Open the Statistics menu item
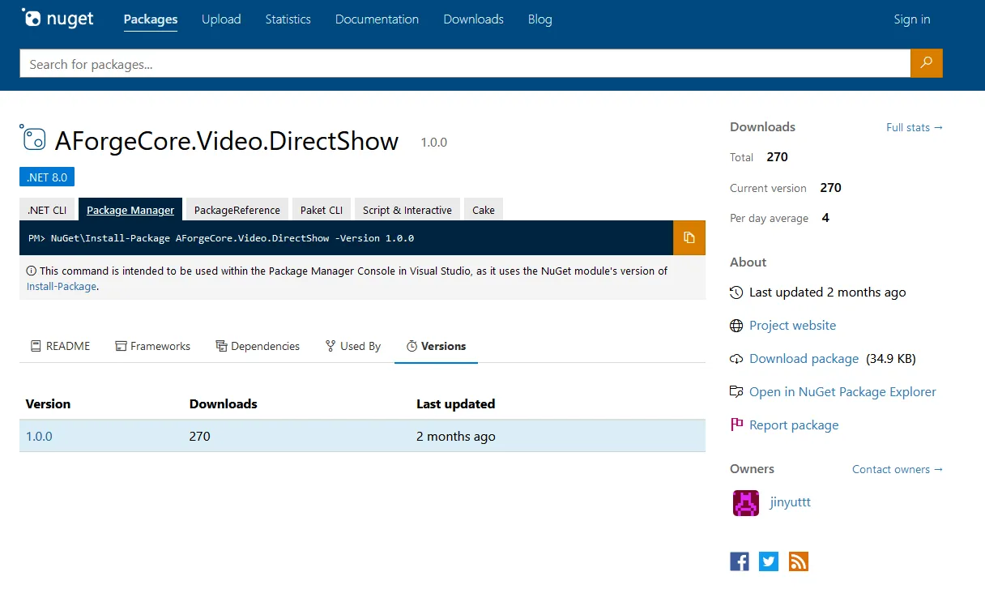Screen dimensions: 985x606 (x=288, y=19)
